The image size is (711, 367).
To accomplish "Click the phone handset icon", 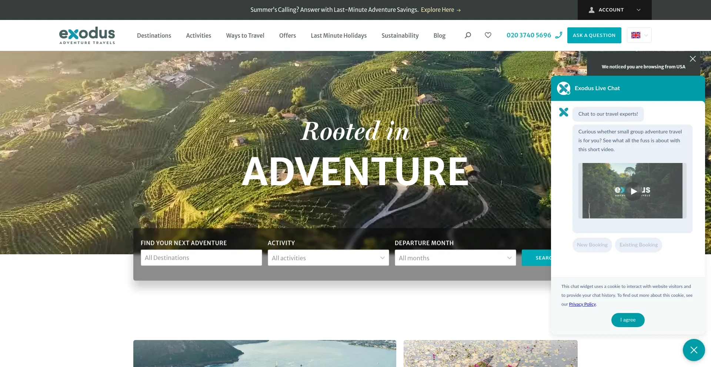I will click(559, 35).
